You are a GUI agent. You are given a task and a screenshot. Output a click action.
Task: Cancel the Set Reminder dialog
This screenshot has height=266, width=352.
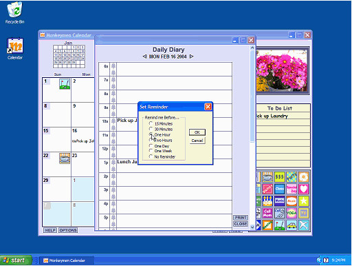197,141
